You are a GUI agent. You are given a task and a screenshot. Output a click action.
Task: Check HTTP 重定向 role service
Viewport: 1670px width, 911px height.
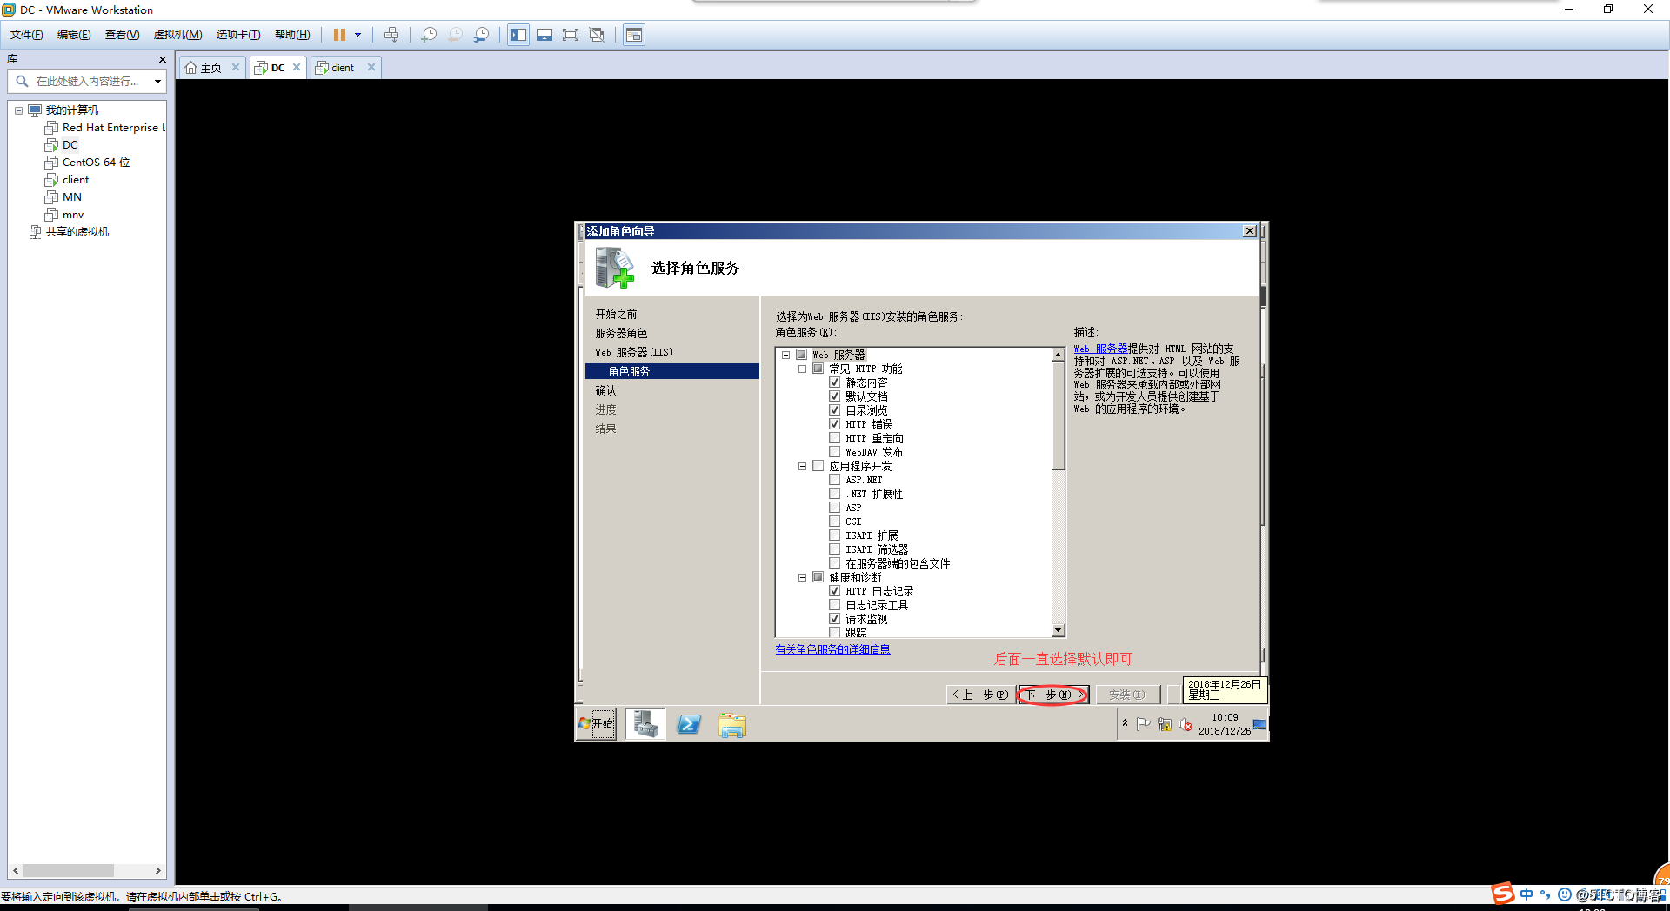tap(834, 438)
